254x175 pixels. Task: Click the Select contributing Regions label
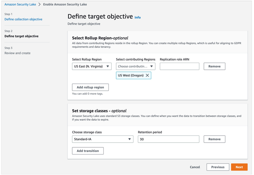(135, 59)
